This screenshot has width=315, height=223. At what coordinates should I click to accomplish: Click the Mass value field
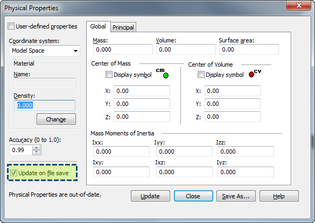(x=123, y=49)
